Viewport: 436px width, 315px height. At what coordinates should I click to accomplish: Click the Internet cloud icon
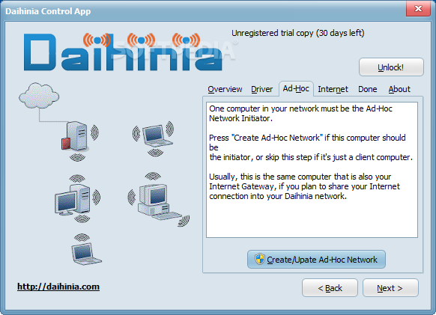[39, 96]
